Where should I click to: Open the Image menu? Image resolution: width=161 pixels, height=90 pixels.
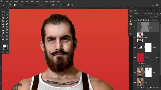coord(16,1)
